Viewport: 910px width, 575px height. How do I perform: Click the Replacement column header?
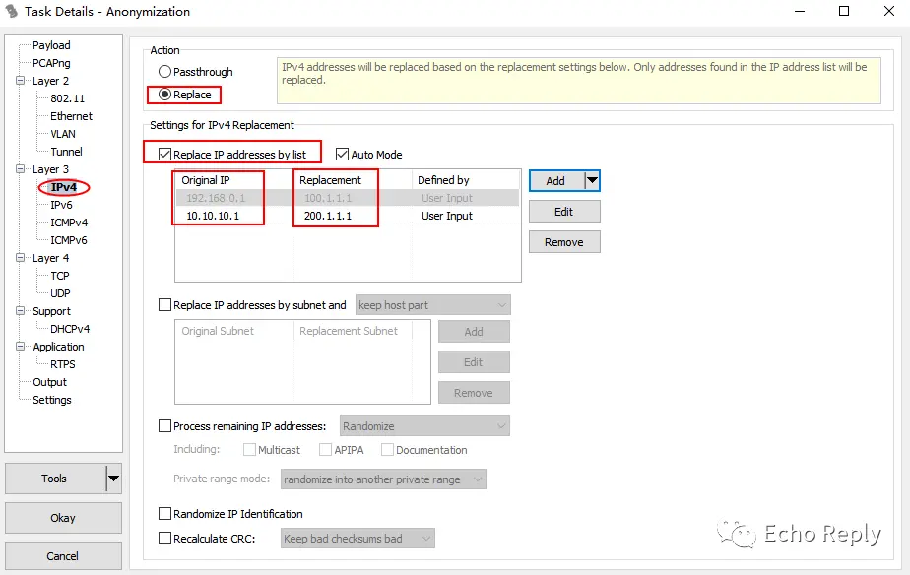click(x=353, y=180)
